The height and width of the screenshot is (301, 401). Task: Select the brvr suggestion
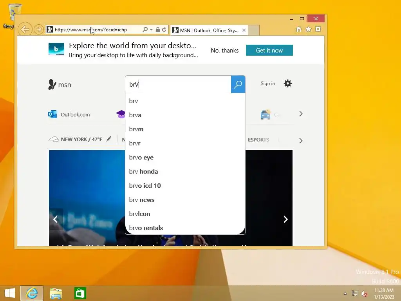(185, 143)
